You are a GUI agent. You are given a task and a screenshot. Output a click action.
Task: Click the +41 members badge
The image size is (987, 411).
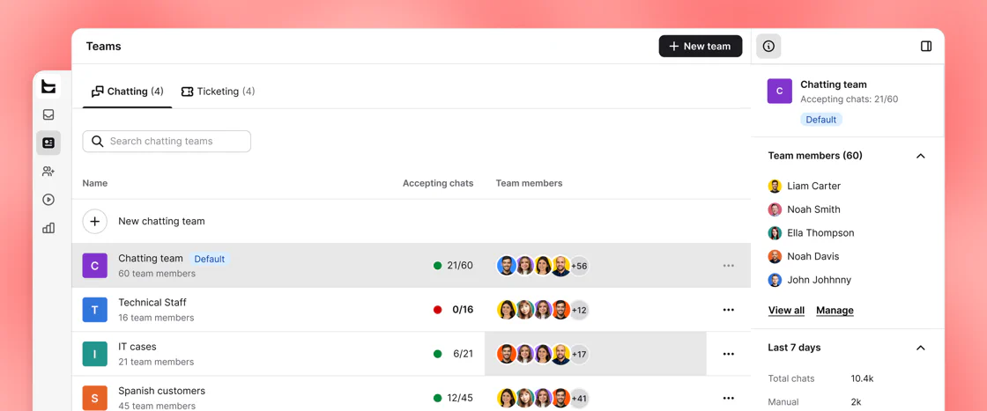click(578, 398)
